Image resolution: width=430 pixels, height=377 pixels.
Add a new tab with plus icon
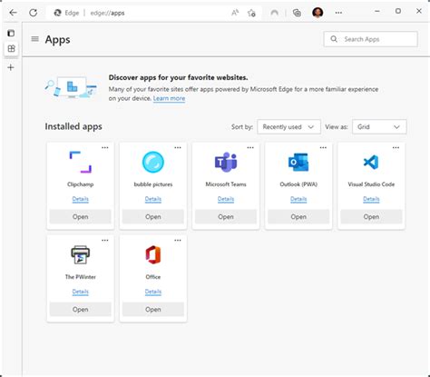(x=11, y=67)
